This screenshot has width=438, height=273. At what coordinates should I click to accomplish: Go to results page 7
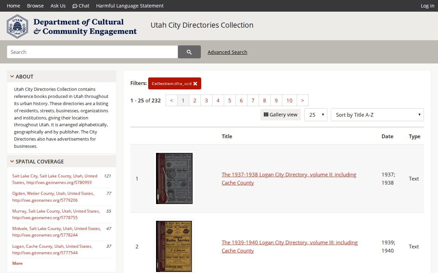[253, 100]
